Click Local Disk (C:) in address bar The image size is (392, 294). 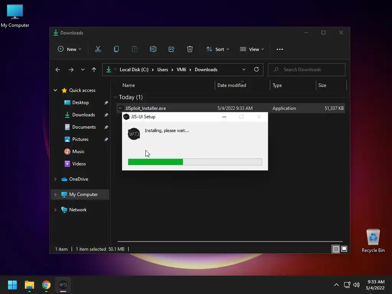pos(134,70)
